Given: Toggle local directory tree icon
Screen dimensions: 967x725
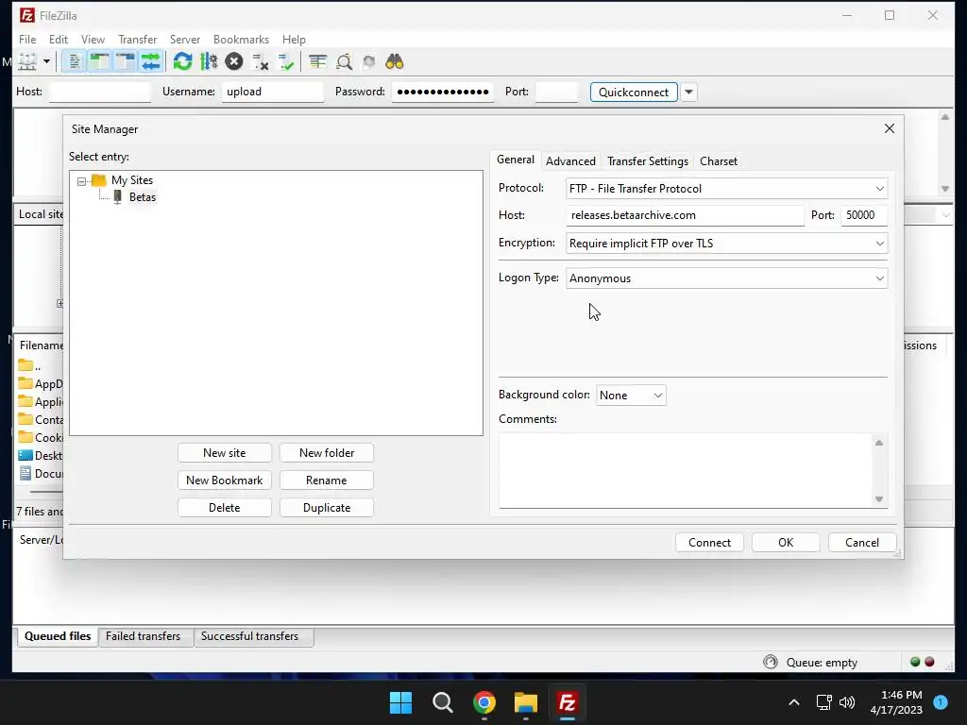Looking at the screenshot, I should click(99, 61).
